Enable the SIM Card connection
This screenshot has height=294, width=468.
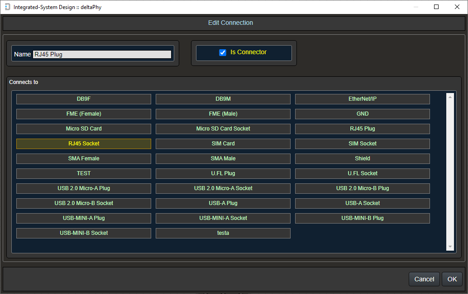pos(223,144)
